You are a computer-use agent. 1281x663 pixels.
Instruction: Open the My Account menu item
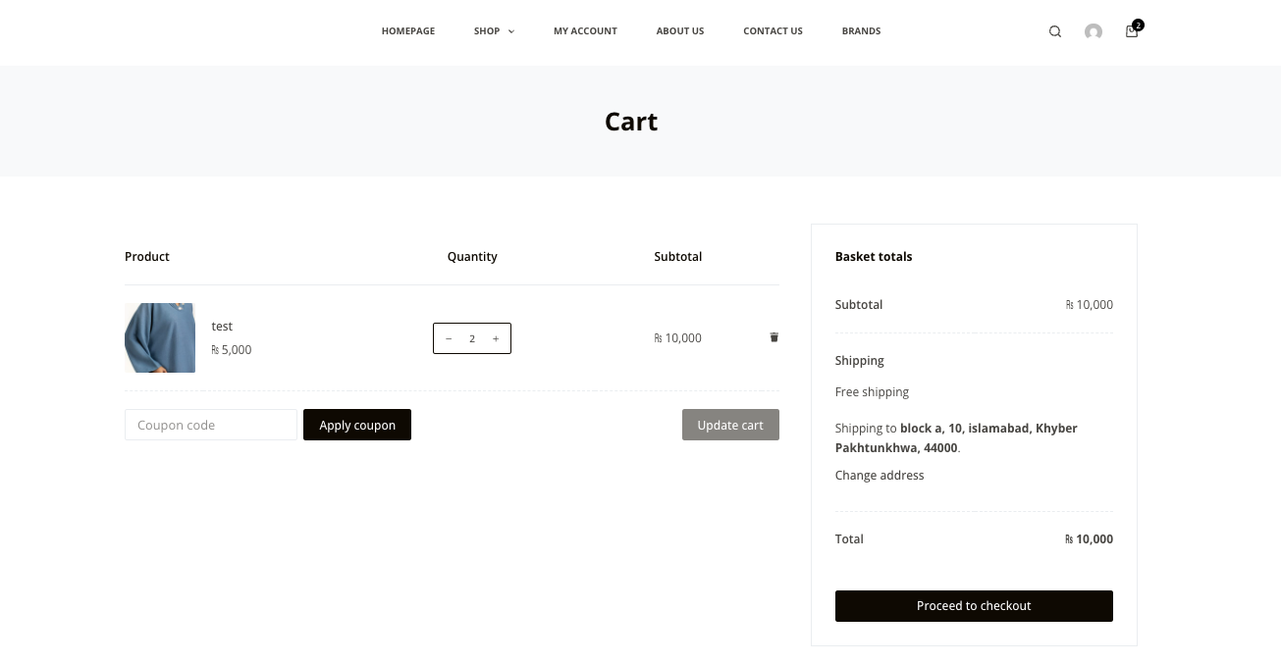tap(585, 31)
